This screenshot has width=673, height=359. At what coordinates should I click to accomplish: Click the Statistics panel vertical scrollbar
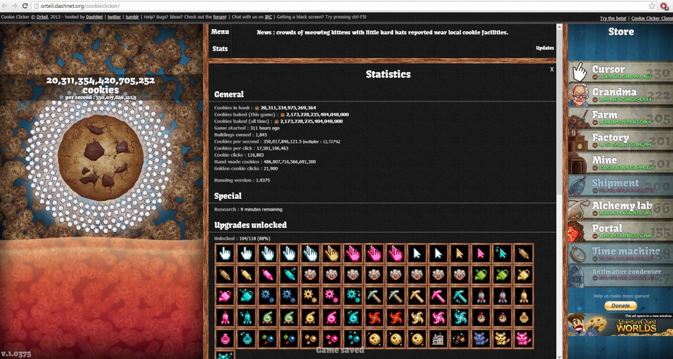click(x=559, y=190)
